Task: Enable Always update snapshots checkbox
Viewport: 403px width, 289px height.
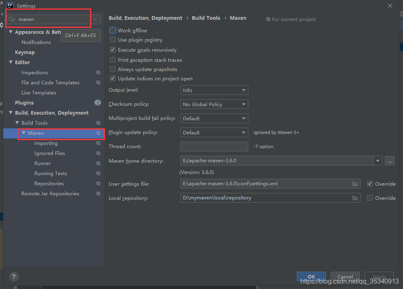Action: coord(113,69)
